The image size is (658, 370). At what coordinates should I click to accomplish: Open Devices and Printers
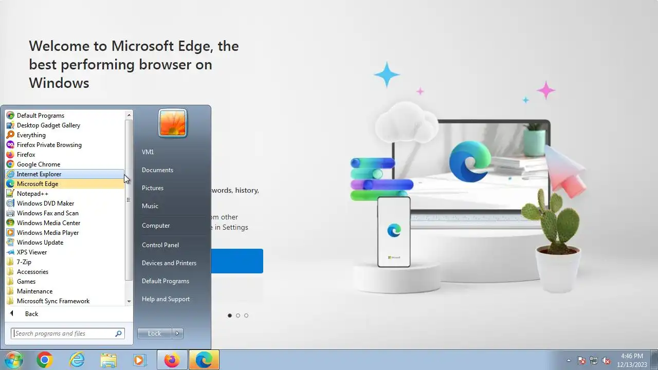pos(169,263)
